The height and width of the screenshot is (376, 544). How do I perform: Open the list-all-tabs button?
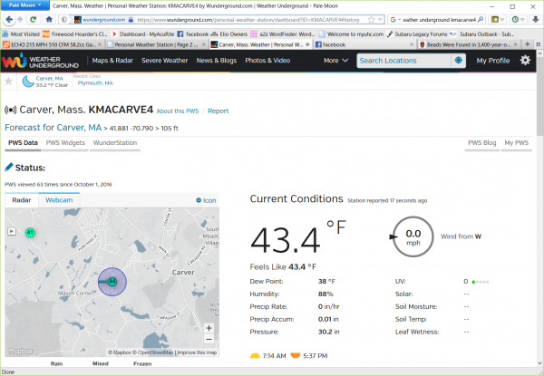pyautogui.click(x=538, y=44)
